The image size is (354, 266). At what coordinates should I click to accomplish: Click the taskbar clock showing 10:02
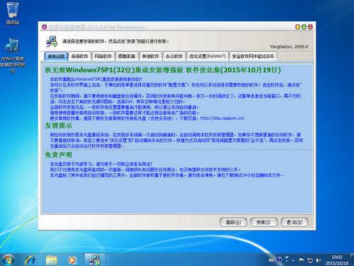pyautogui.click(x=337, y=260)
